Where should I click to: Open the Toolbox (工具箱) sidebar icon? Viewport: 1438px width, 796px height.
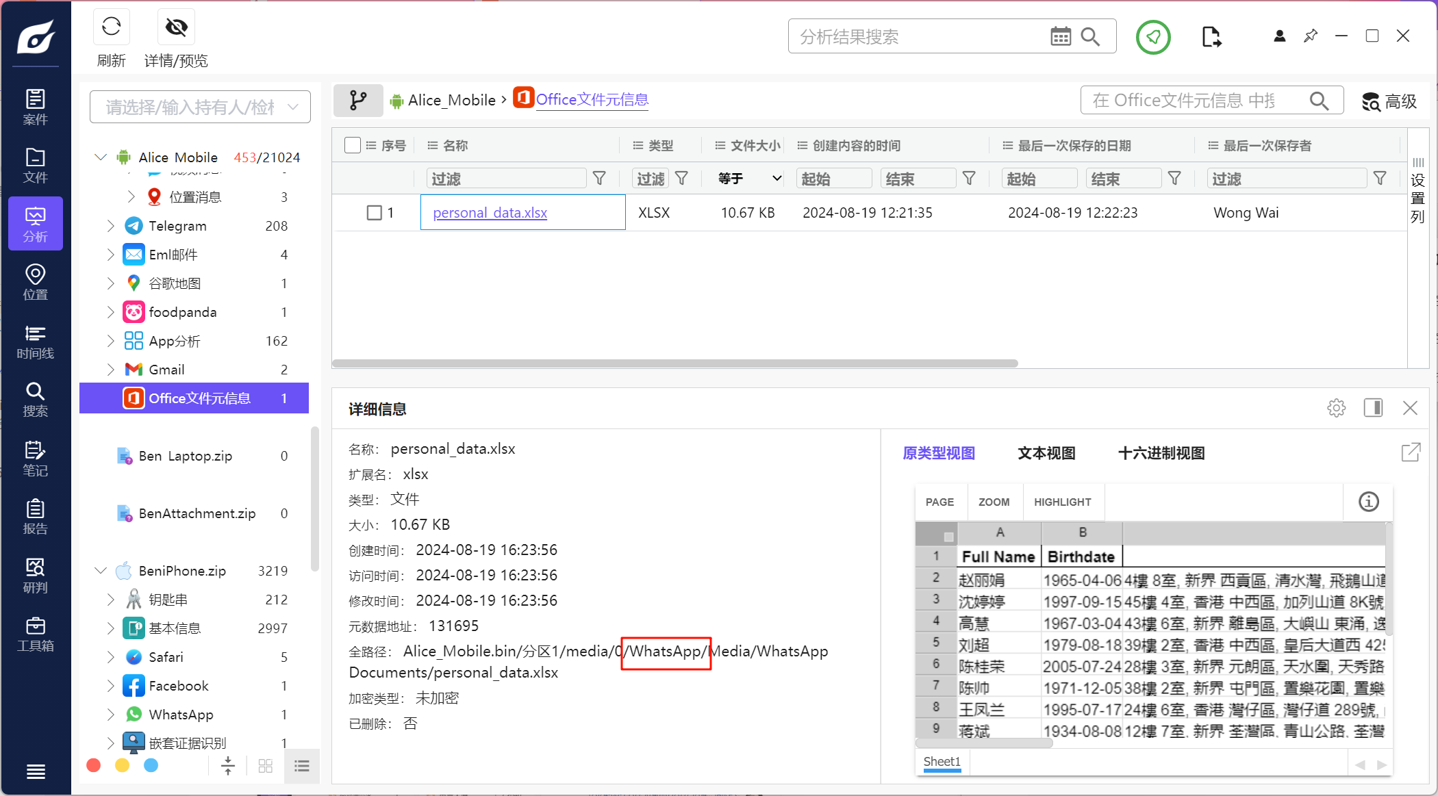click(35, 634)
